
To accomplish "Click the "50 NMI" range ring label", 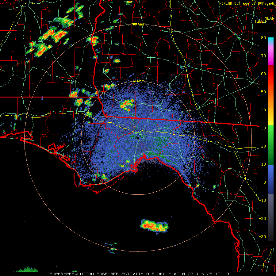I will click(x=138, y=81).
